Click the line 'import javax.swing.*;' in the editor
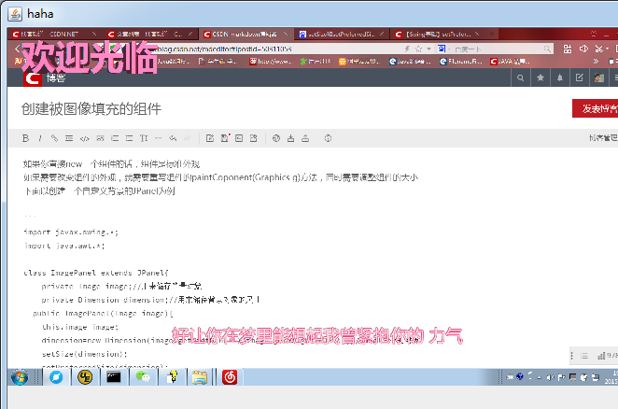This screenshot has height=409, width=618. coord(71,233)
